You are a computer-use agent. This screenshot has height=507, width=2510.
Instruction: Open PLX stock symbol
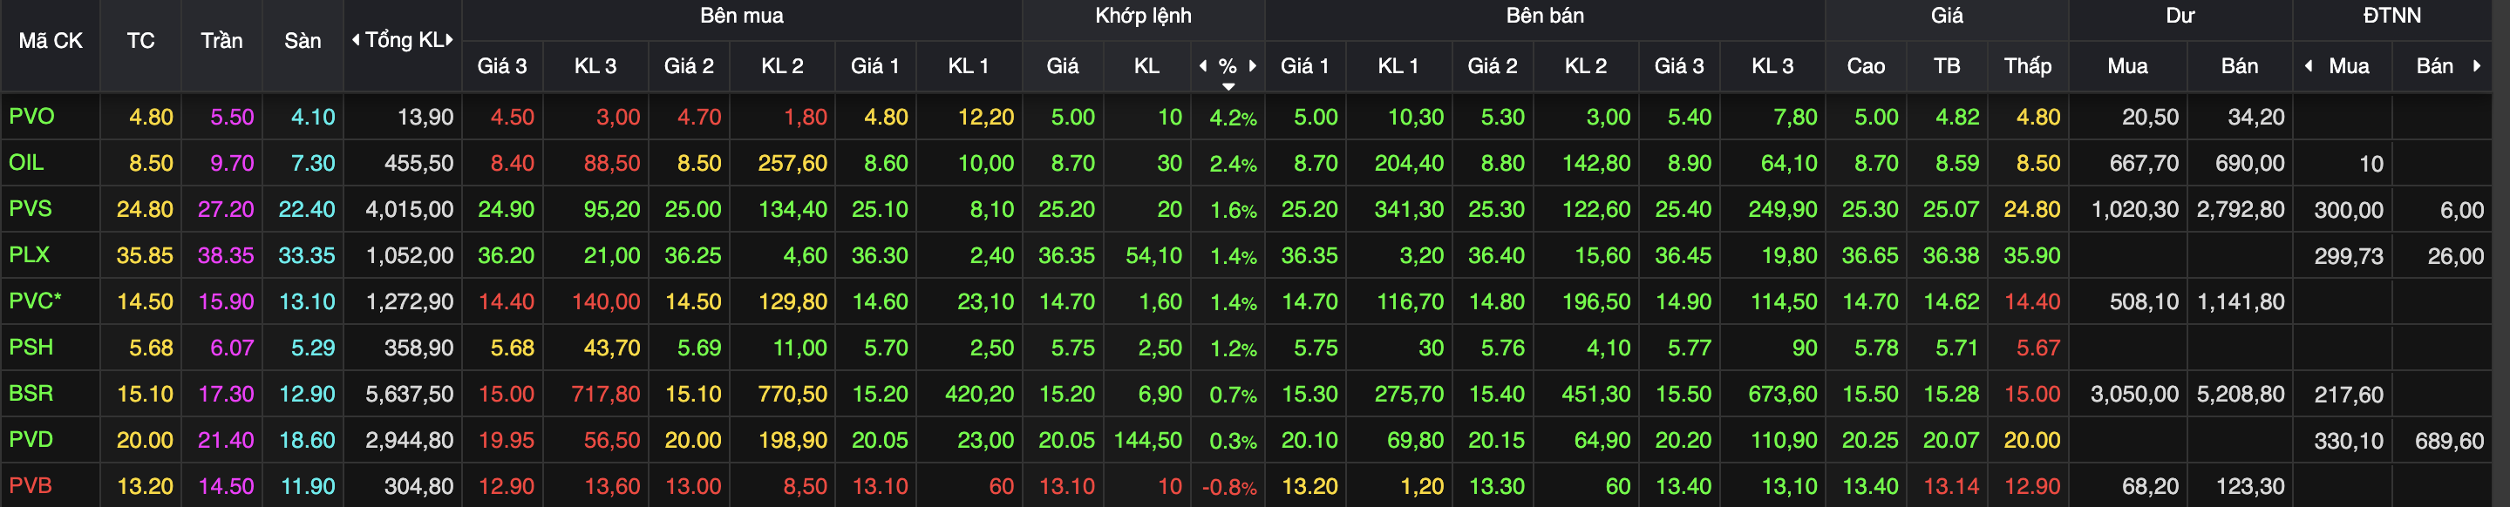30,254
